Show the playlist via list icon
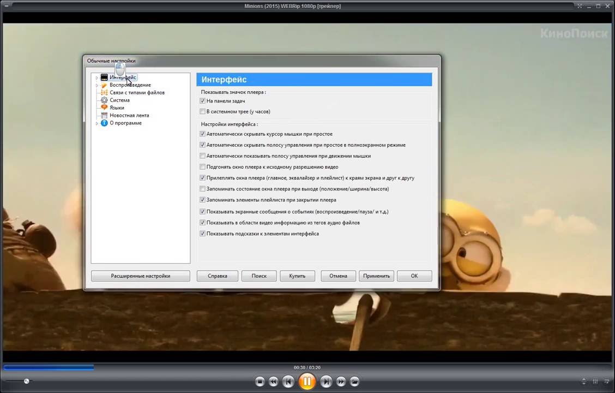 pyautogui.click(x=606, y=381)
